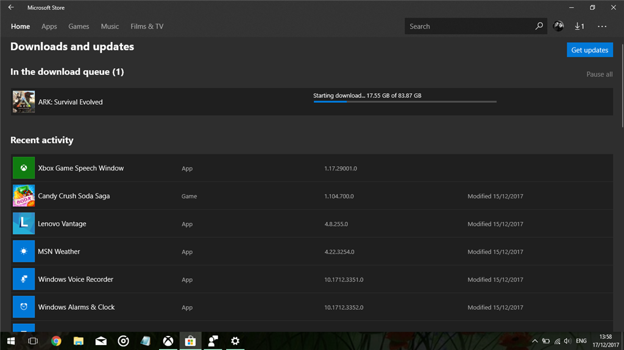Click the people-shaped taskbar icon
The image size is (624, 350).
pos(213,341)
